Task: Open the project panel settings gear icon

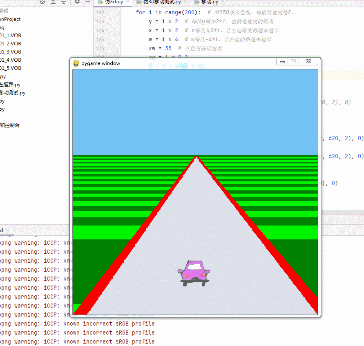Action: pos(77,2)
